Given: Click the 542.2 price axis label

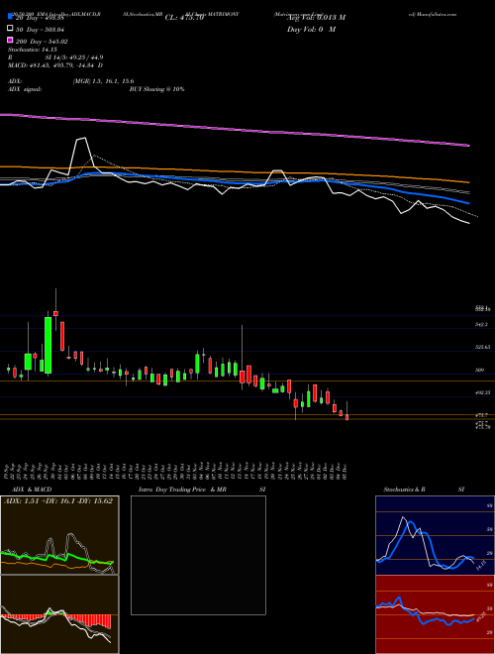Looking at the screenshot, I should point(482,324).
